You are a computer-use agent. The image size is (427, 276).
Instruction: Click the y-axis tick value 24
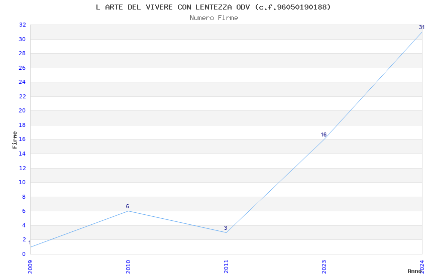[22, 82]
